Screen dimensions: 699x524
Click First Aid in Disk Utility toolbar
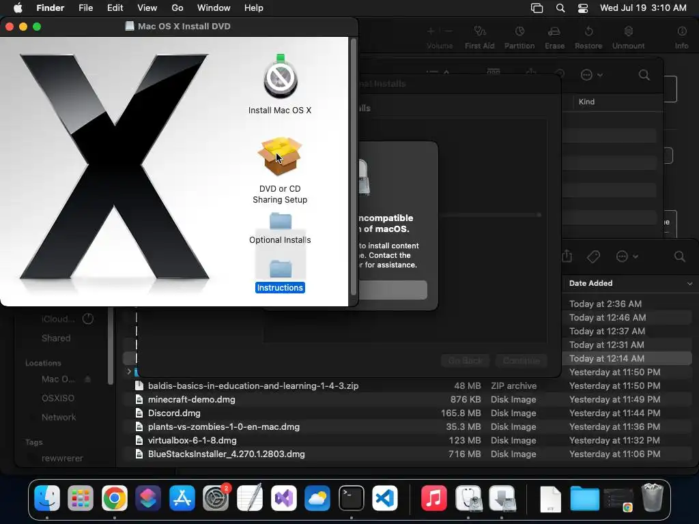tap(480, 38)
